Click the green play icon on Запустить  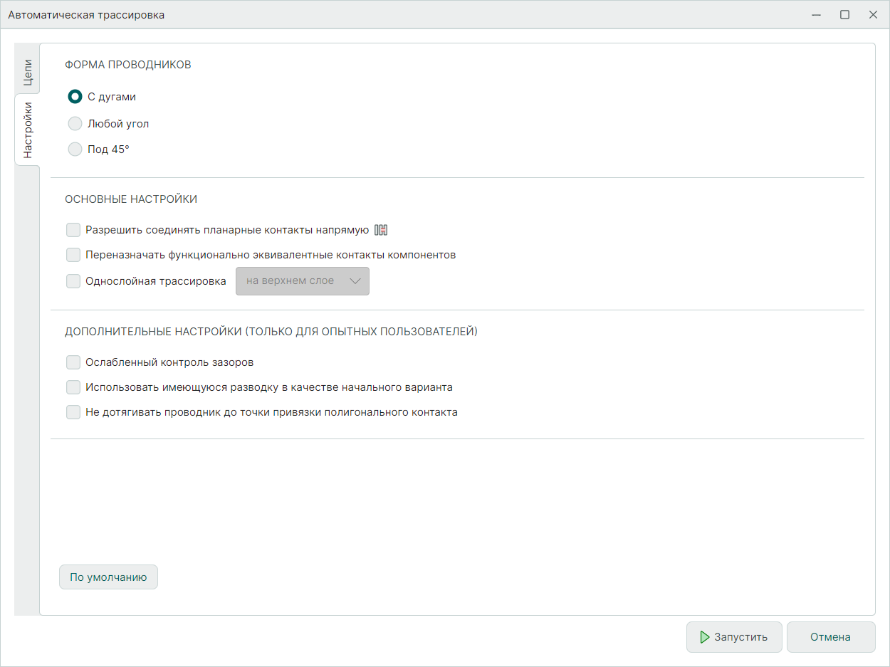coord(705,637)
